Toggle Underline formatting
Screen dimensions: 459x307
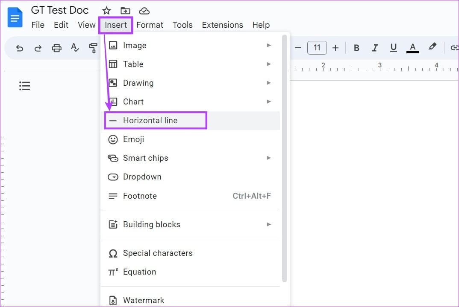pos(394,48)
